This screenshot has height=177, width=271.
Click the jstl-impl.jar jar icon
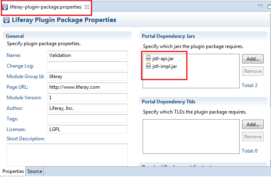pyautogui.click(x=148, y=66)
